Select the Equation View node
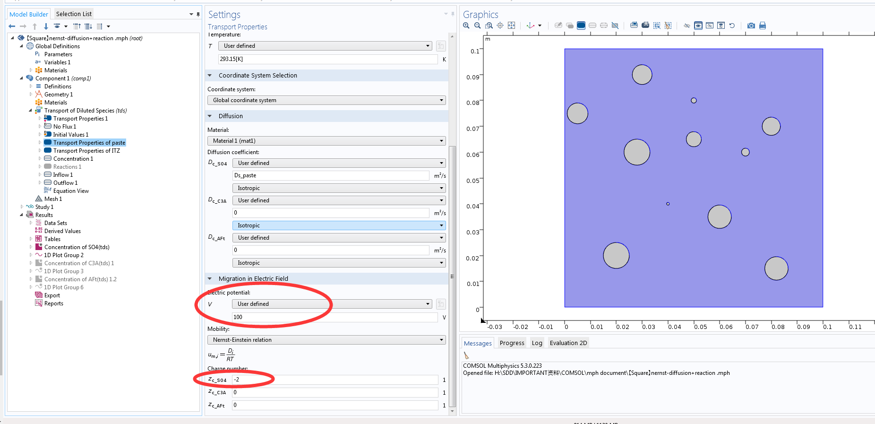The image size is (875, 424). (71, 191)
